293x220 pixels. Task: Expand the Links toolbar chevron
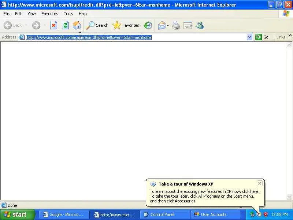point(290,36)
